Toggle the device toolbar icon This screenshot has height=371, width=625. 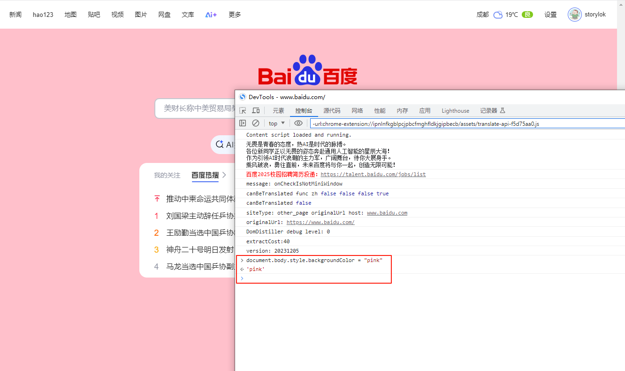(256, 110)
